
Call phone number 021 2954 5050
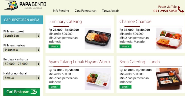tap(165, 11)
